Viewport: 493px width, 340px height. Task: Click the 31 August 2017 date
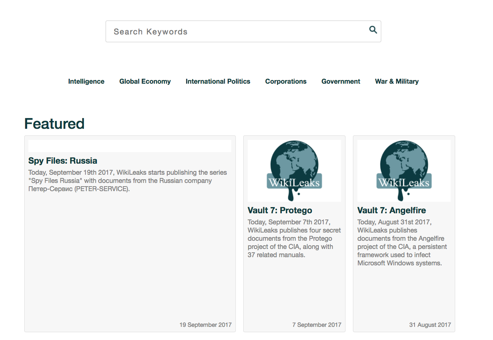pos(430,325)
